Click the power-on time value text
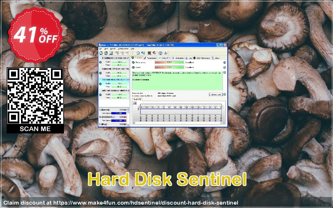The width and height of the screenshot is (333, 208). pyautogui.click(x=165, y=93)
